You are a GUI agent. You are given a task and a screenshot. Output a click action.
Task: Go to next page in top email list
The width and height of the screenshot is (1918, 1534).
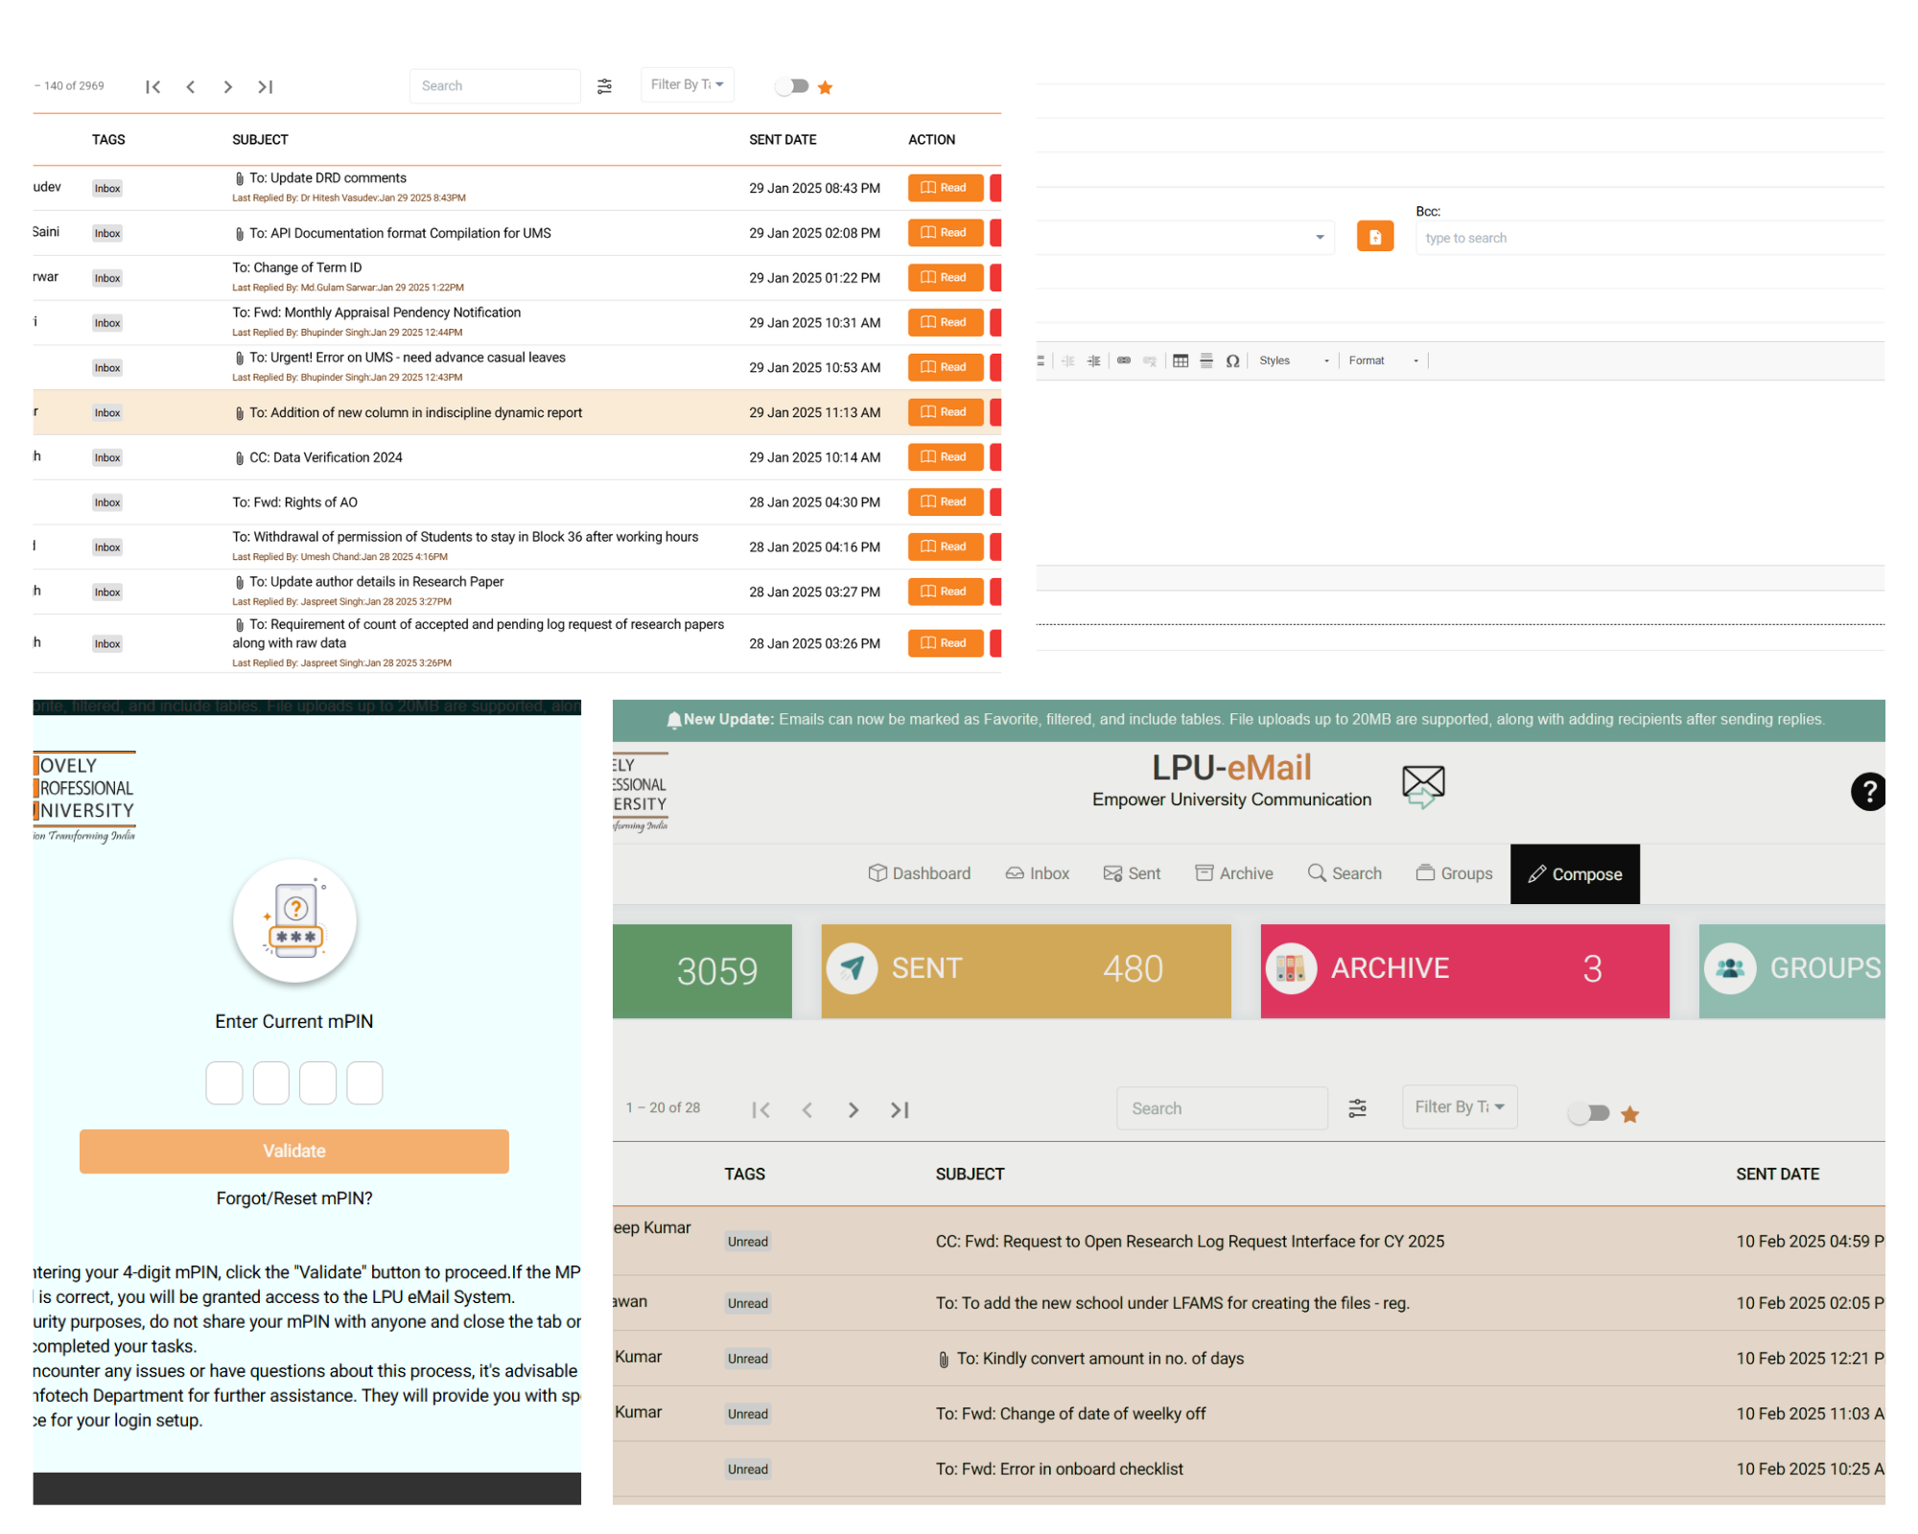(x=227, y=87)
